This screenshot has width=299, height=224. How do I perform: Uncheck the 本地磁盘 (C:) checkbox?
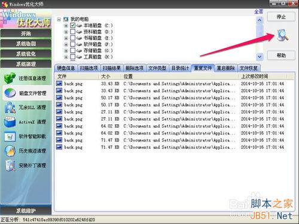click(73, 26)
